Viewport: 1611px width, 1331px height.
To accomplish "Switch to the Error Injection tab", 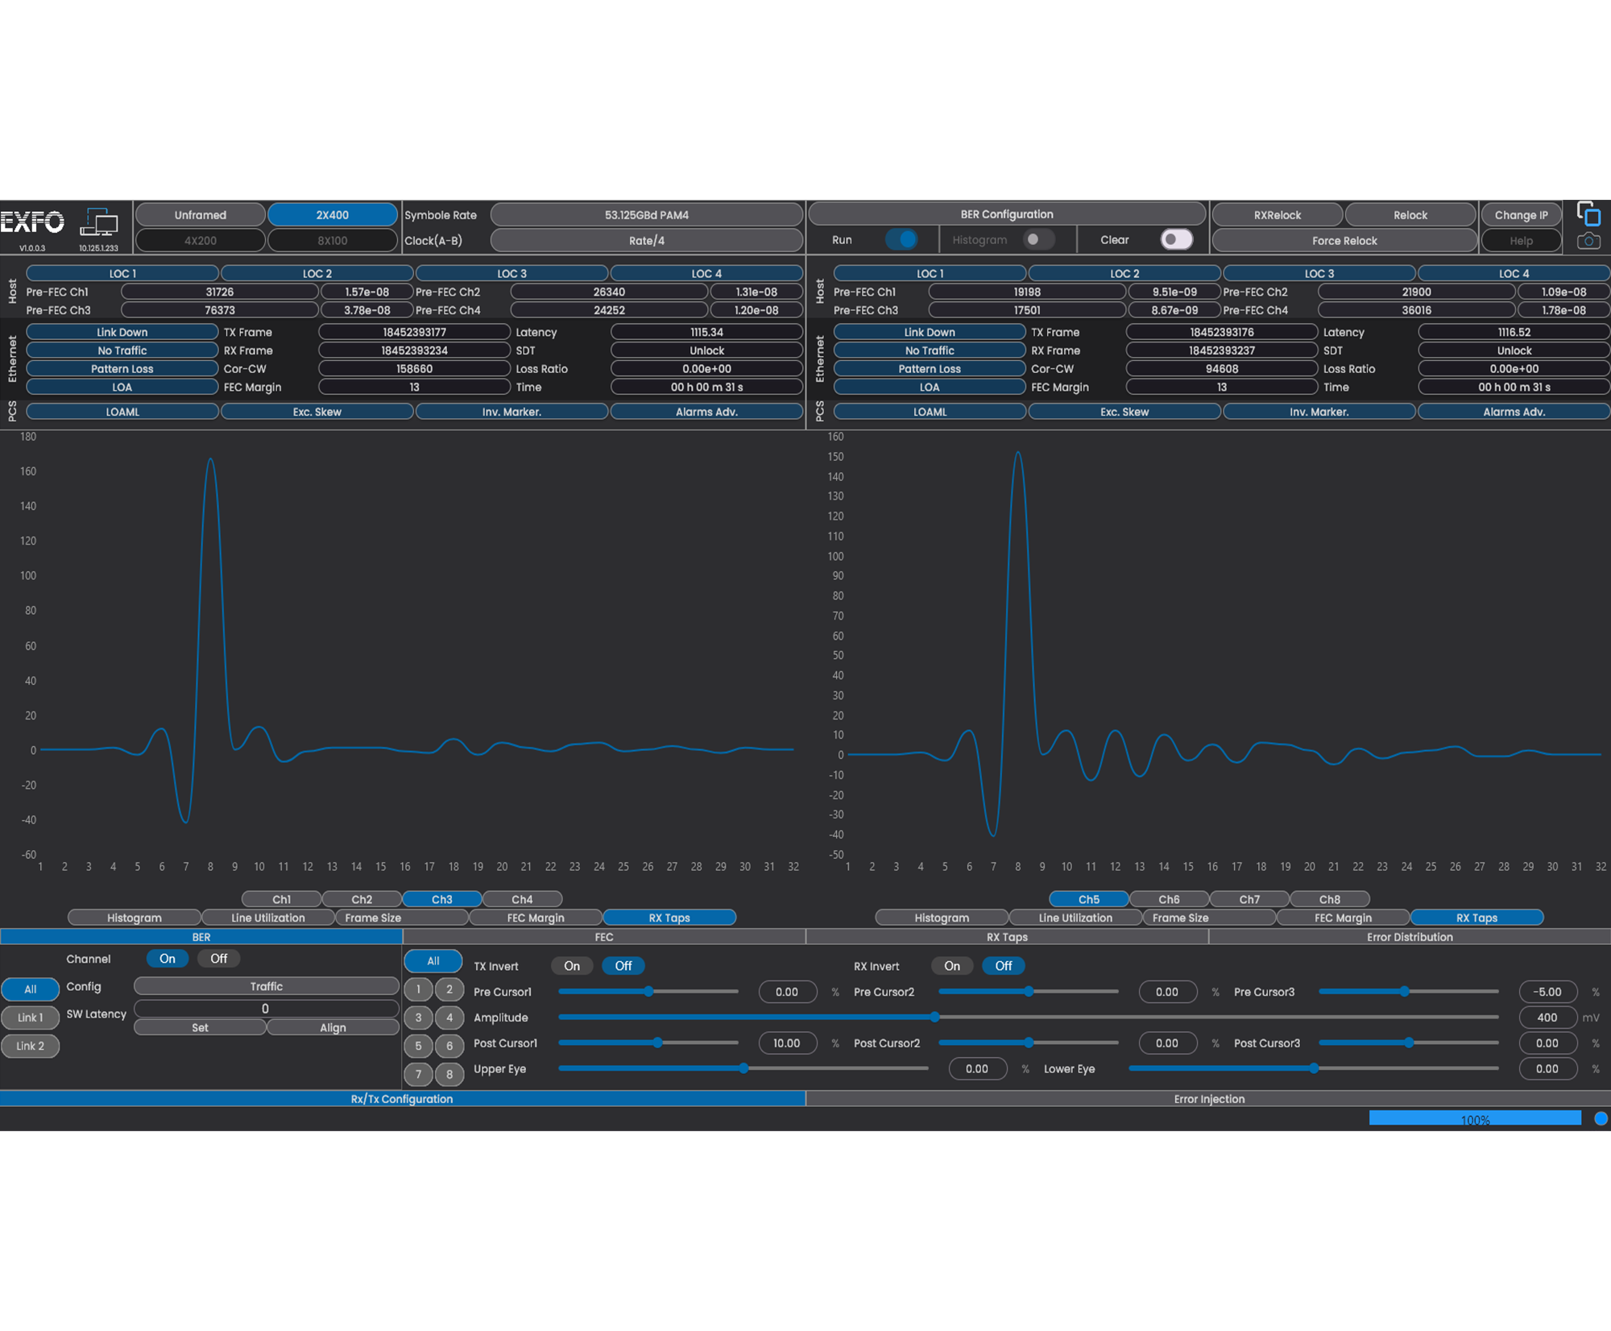I will (1208, 1099).
